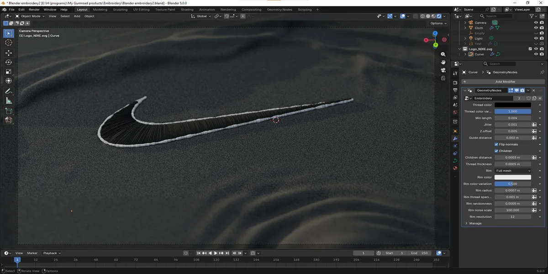Image resolution: width=548 pixels, height=274 pixels.
Task: Enable rendered viewport shading mode
Action: click(439, 16)
